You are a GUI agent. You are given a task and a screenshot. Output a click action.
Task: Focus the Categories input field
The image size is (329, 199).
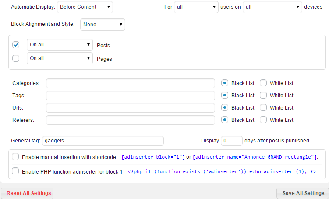coord(131,83)
